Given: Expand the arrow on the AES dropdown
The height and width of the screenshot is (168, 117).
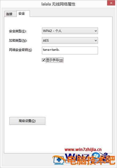Looking at the screenshot, I should click(x=96, y=40).
